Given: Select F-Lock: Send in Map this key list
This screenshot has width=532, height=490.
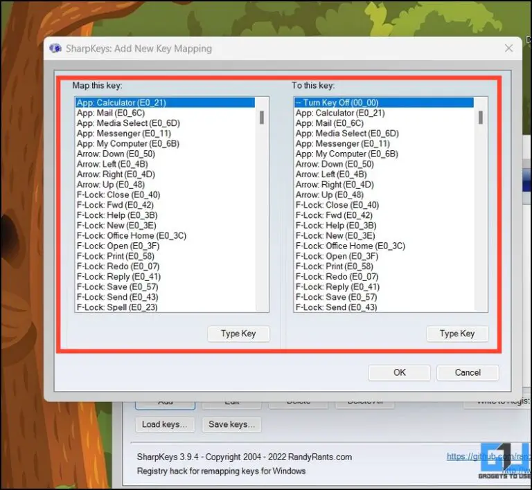Looking at the screenshot, I should pos(166,297).
